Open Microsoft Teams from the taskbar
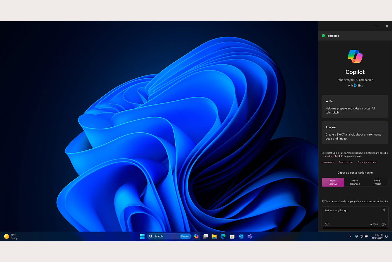The height and width of the screenshot is (262, 392). tap(250, 236)
